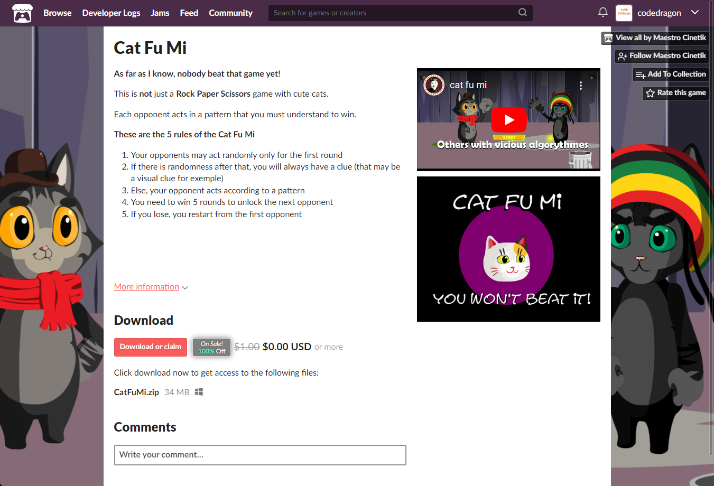Viewport: 714px width, 486px height.
Task: View all by Maestro Cinetik
Action: click(655, 38)
